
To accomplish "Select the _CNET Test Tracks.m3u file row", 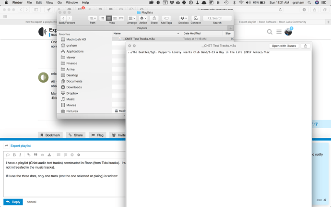I will pos(173,39).
